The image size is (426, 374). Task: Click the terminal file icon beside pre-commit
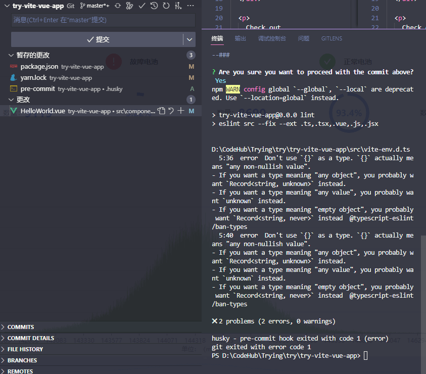pos(14,88)
